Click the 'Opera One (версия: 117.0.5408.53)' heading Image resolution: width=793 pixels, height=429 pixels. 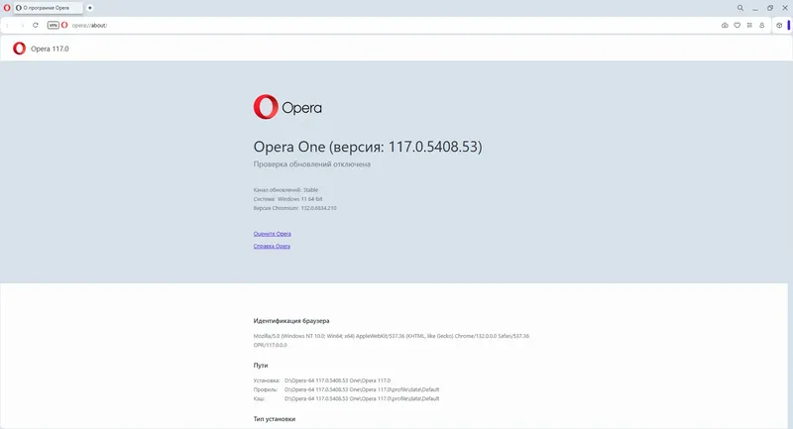coord(368,147)
